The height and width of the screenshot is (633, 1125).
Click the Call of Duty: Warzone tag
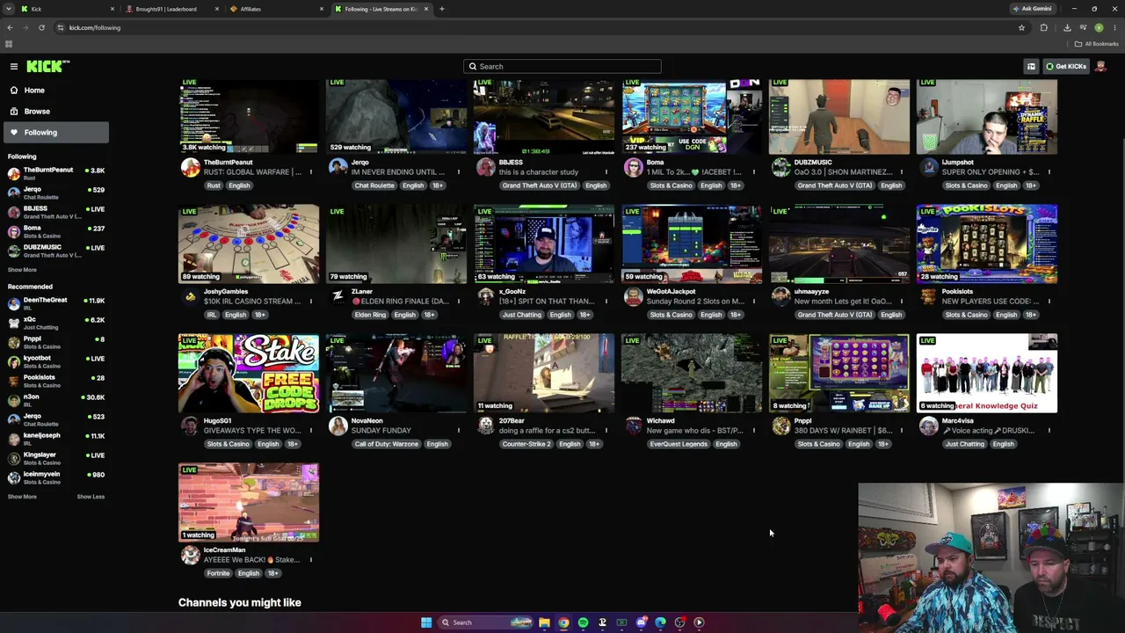click(x=387, y=444)
